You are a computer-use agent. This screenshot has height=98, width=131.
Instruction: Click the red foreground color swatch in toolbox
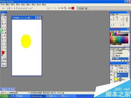click(3, 53)
